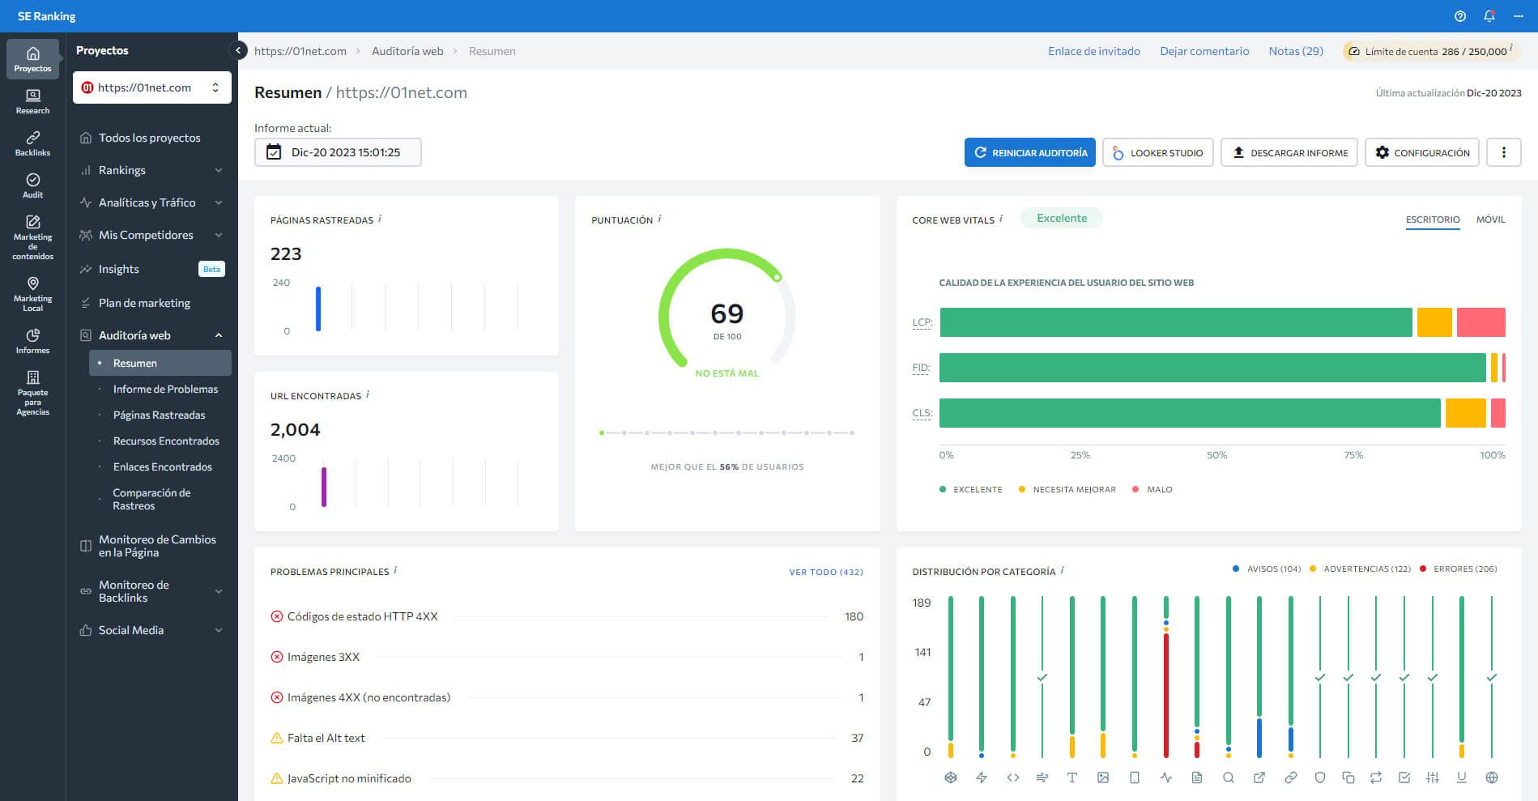Click Dejar comentario link
This screenshot has width=1538, height=801.
(x=1204, y=51)
